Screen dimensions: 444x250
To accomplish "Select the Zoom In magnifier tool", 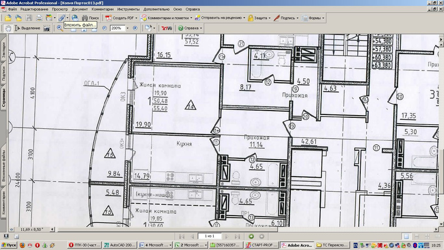I will [x=60, y=28].
